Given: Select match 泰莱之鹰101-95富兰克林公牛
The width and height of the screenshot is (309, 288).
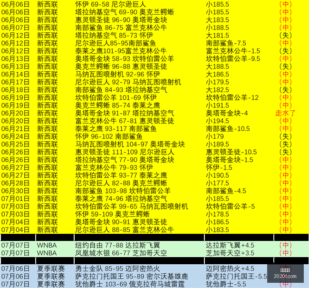Looking at the screenshot, I should tap(121, 51).
